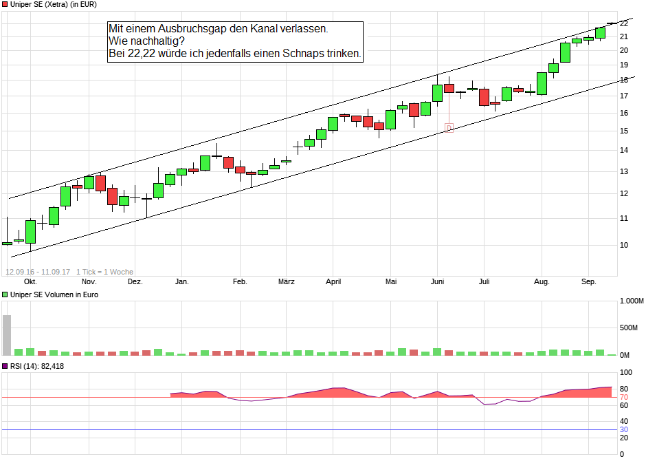646x461 pixels.
Task: Click the 'Dez.' x-axis label
Action: [135, 281]
